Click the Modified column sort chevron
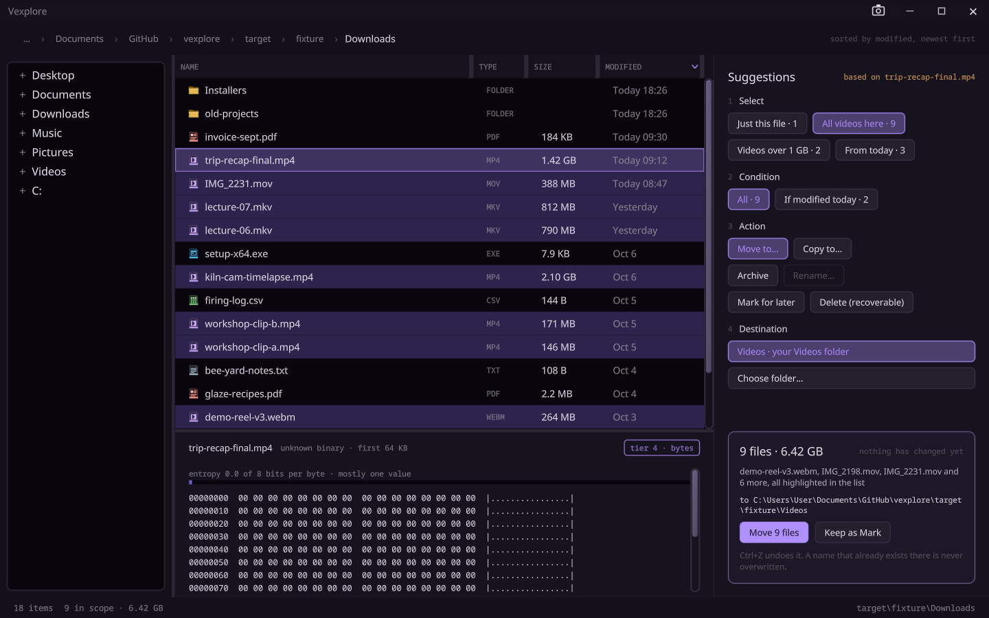The height and width of the screenshot is (618, 989). coord(694,67)
